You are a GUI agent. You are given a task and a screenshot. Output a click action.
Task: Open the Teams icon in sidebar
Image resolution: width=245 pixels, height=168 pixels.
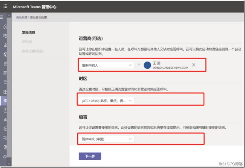pos(5,36)
